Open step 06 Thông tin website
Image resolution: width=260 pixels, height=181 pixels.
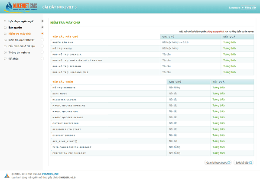point(19,52)
